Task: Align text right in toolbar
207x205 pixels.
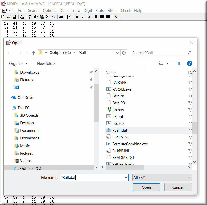Action: 108,17
